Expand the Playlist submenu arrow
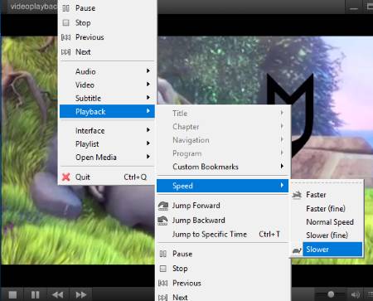Image resolution: width=373 pixels, height=301 pixels. [x=148, y=143]
